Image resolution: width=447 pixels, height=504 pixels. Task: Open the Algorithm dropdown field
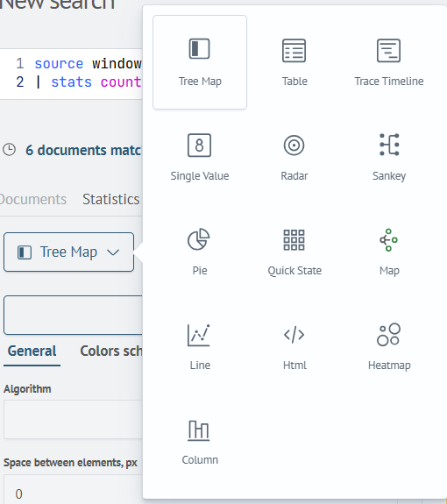click(x=74, y=420)
